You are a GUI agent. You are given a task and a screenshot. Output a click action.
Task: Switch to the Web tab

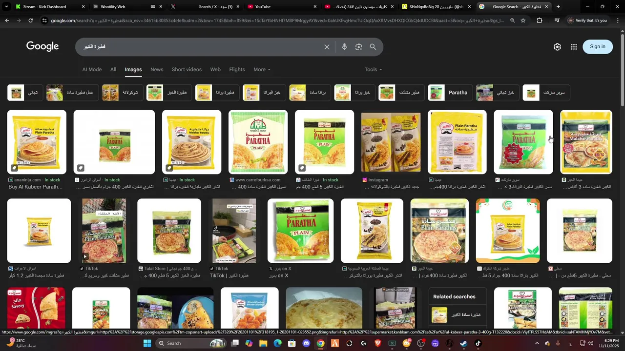(215, 69)
